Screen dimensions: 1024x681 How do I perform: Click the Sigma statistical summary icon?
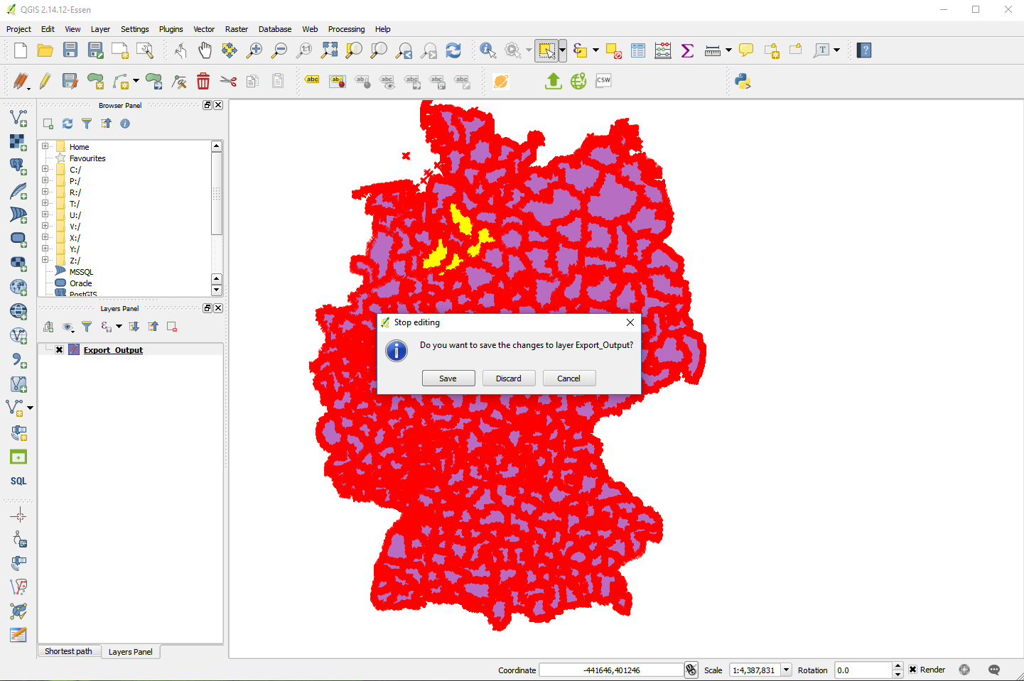click(x=687, y=50)
